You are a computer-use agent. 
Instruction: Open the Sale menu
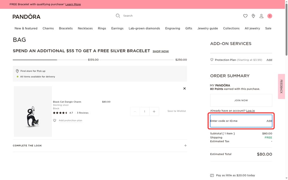tap(268, 28)
